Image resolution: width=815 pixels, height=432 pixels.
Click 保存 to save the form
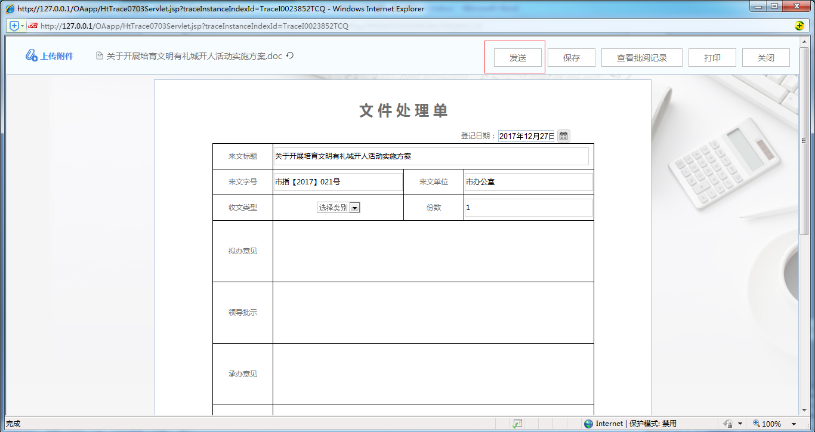pyautogui.click(x=571, y=57)
